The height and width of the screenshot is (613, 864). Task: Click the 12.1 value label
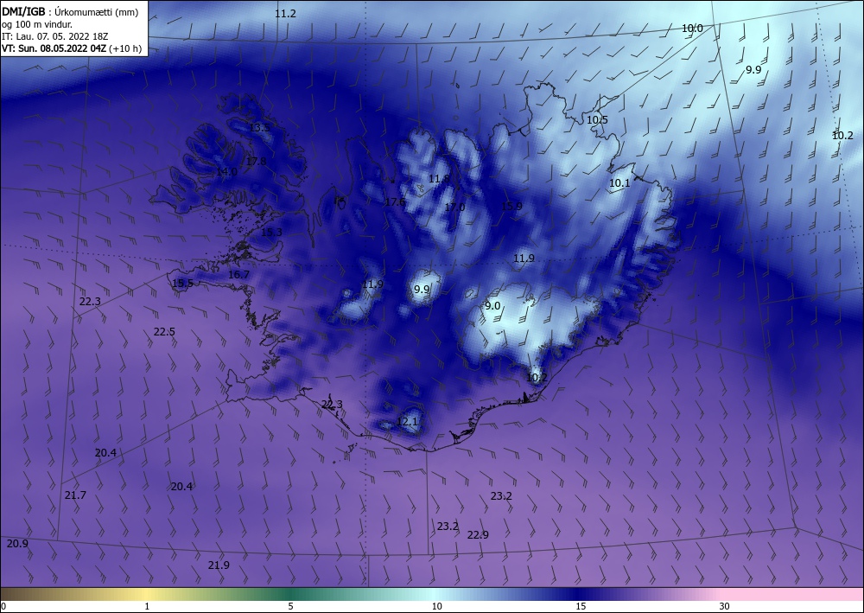(407, 422)
